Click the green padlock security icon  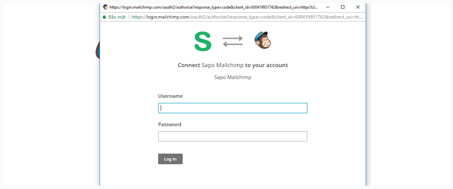(104, 17)
